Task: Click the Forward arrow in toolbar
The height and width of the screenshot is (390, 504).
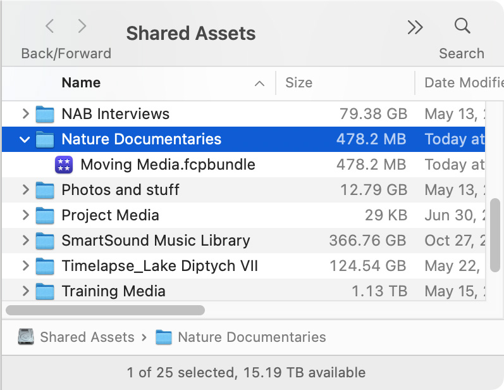Action: click(x=82, y=26)
